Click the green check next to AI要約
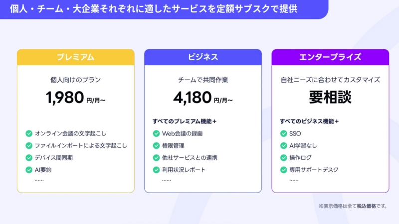The image size is (399, 224). pos(29,170)
